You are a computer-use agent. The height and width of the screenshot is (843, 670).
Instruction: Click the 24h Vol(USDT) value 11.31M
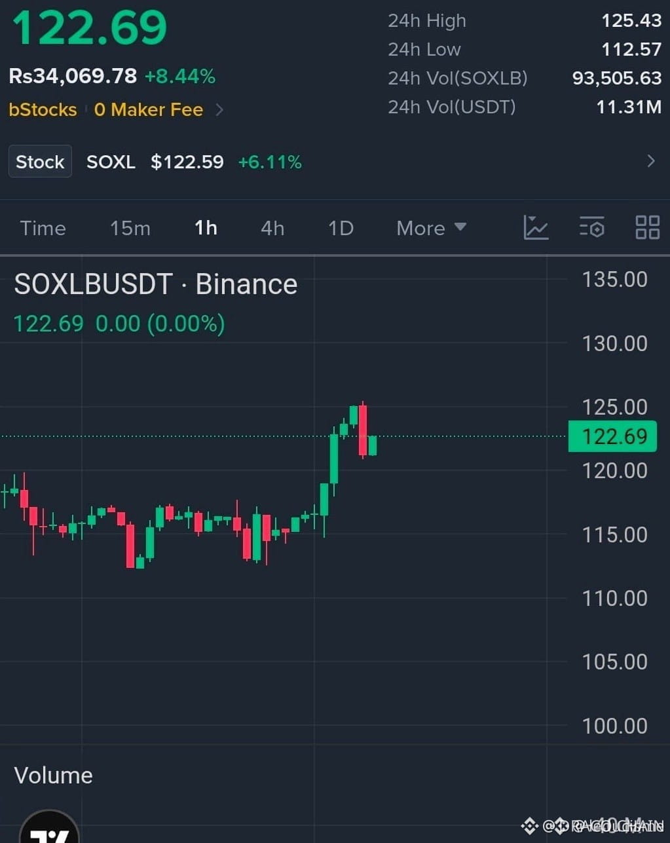(x=629, y=107)
